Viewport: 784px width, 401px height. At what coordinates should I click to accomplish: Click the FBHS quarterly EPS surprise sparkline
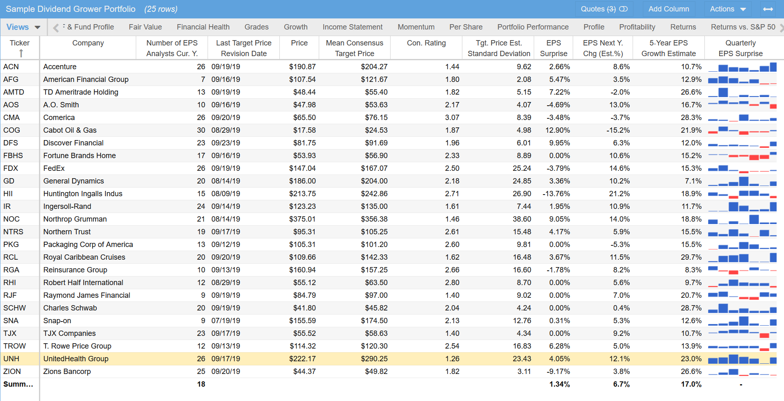point(742,156)
